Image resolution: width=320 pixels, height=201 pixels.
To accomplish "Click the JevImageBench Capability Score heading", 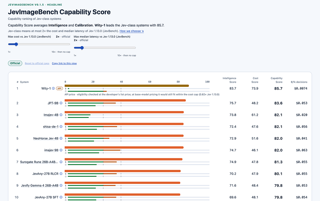I will click(x=59, y=12).
